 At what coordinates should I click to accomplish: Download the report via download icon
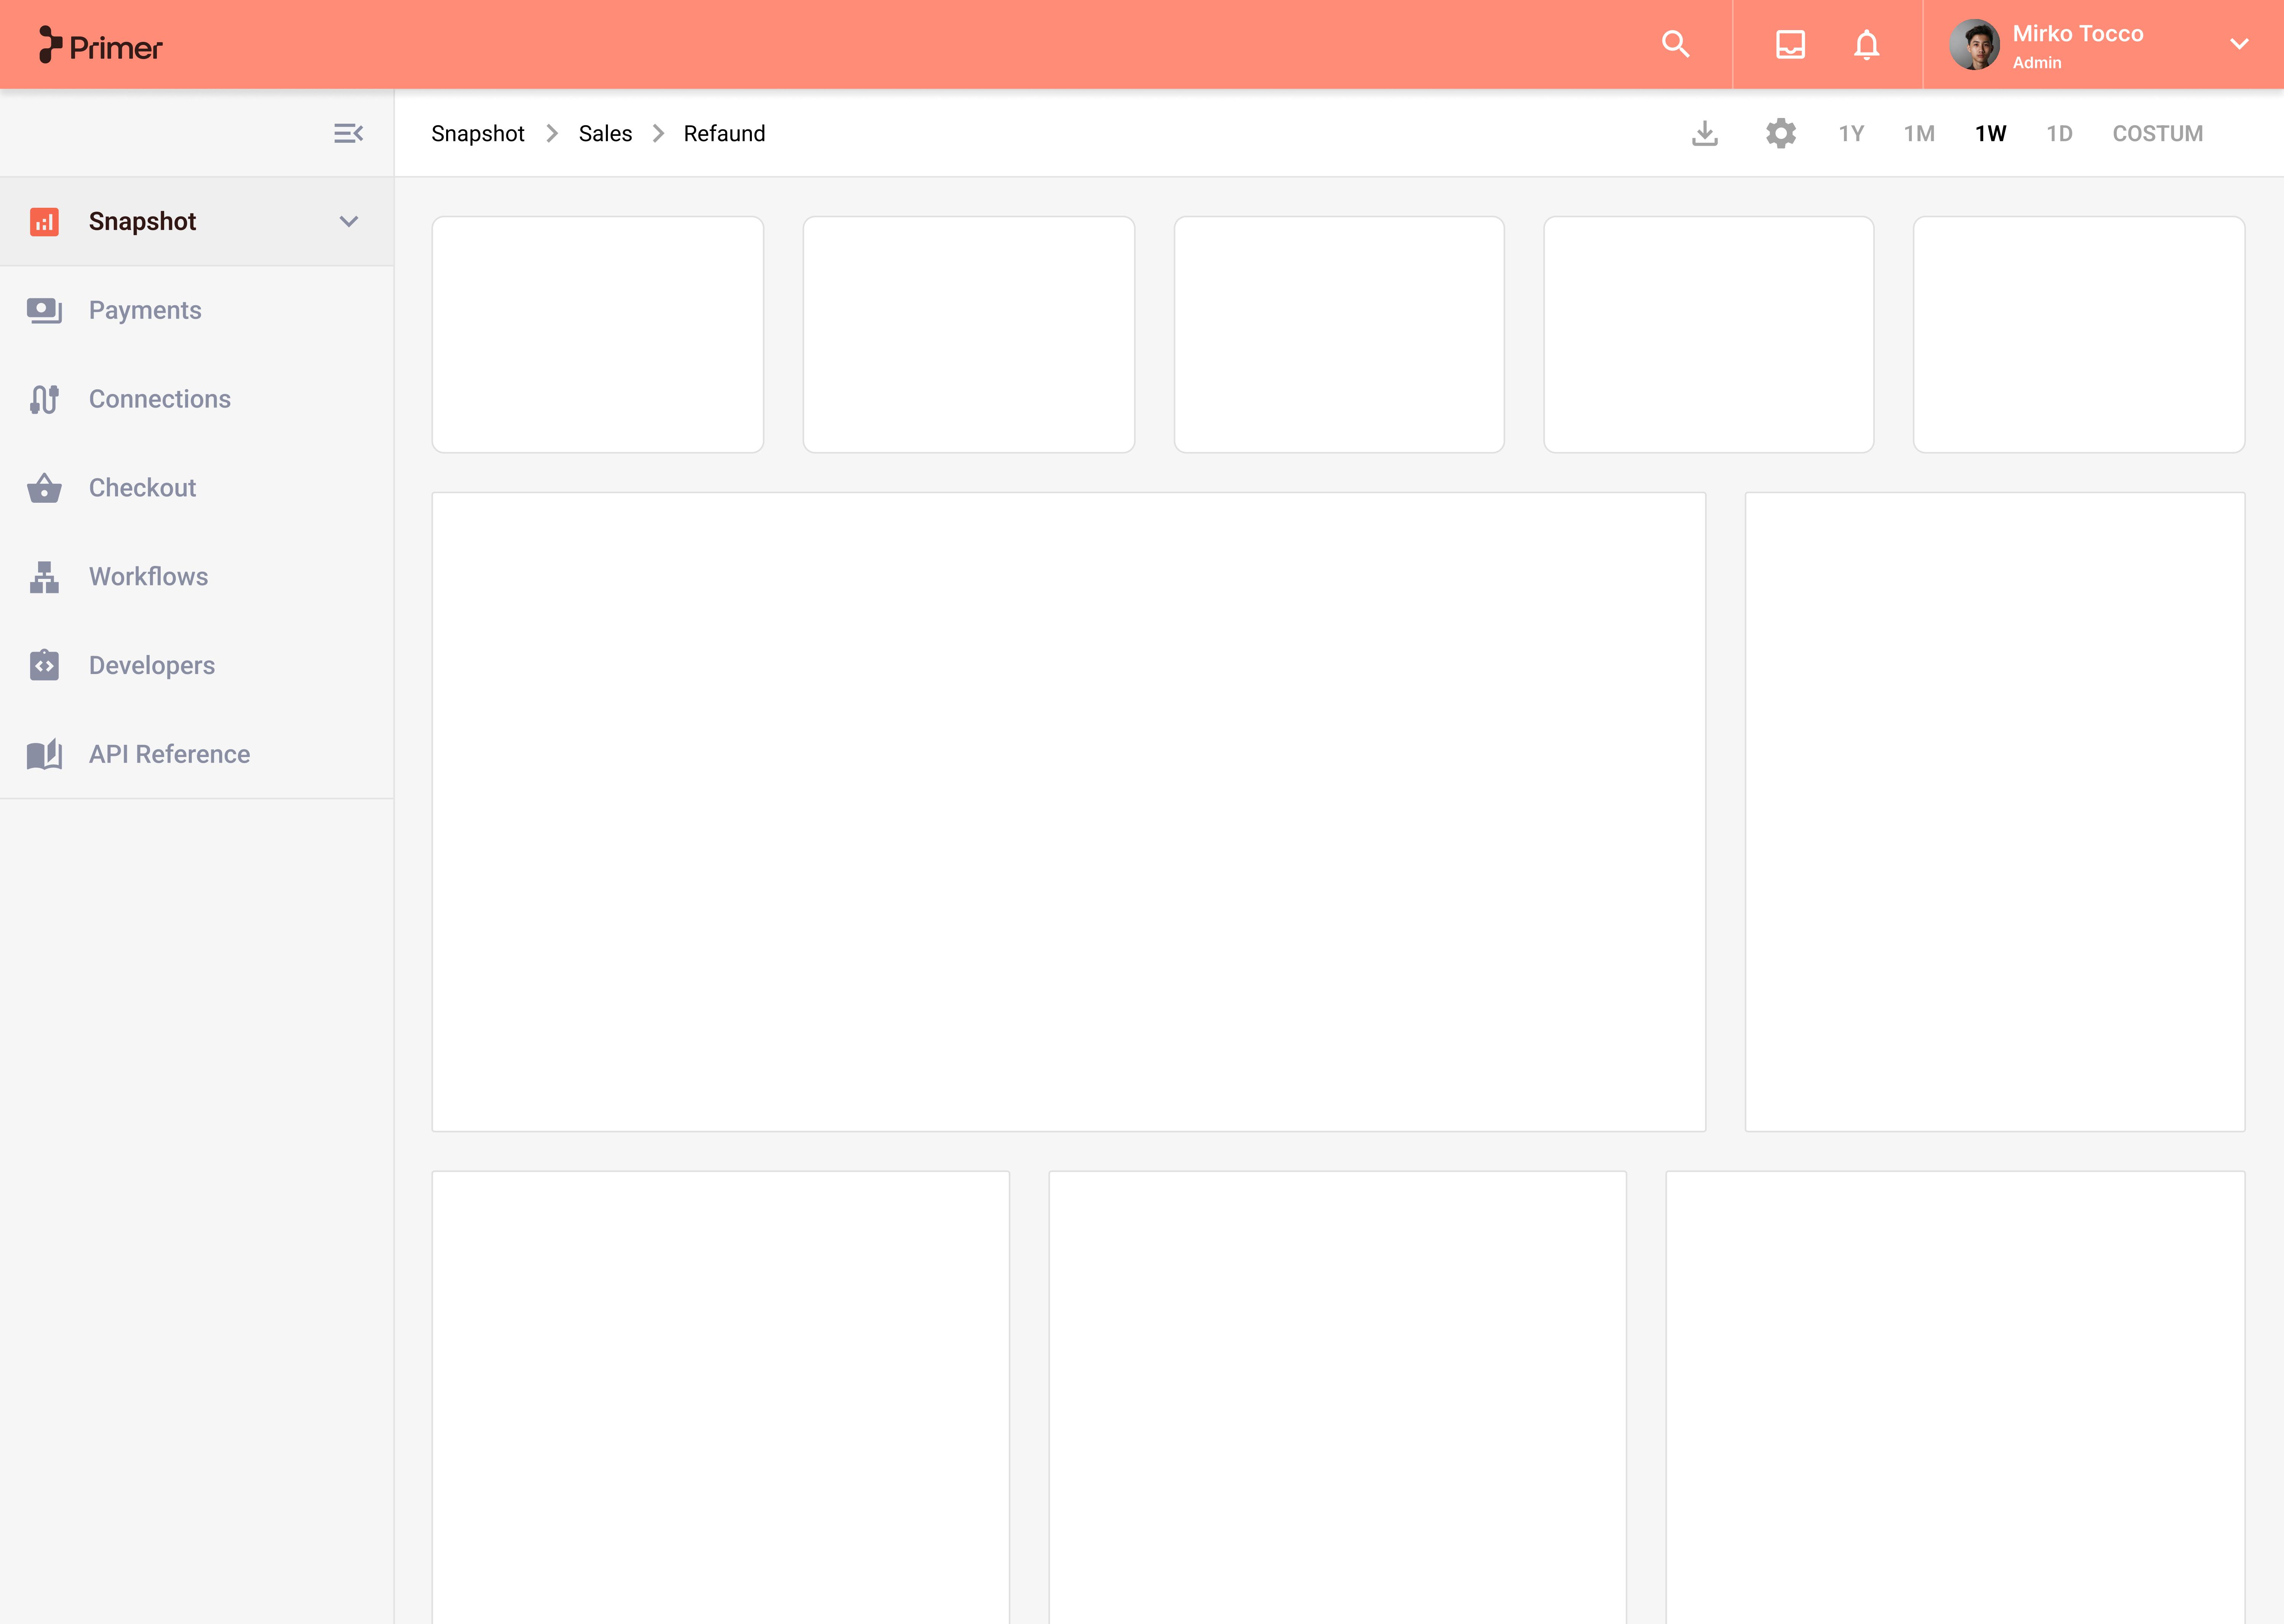(x=1705, y=133)
